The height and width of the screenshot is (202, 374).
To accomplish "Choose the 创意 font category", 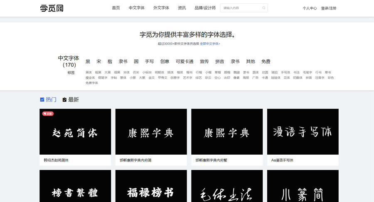I will (165, 61).
